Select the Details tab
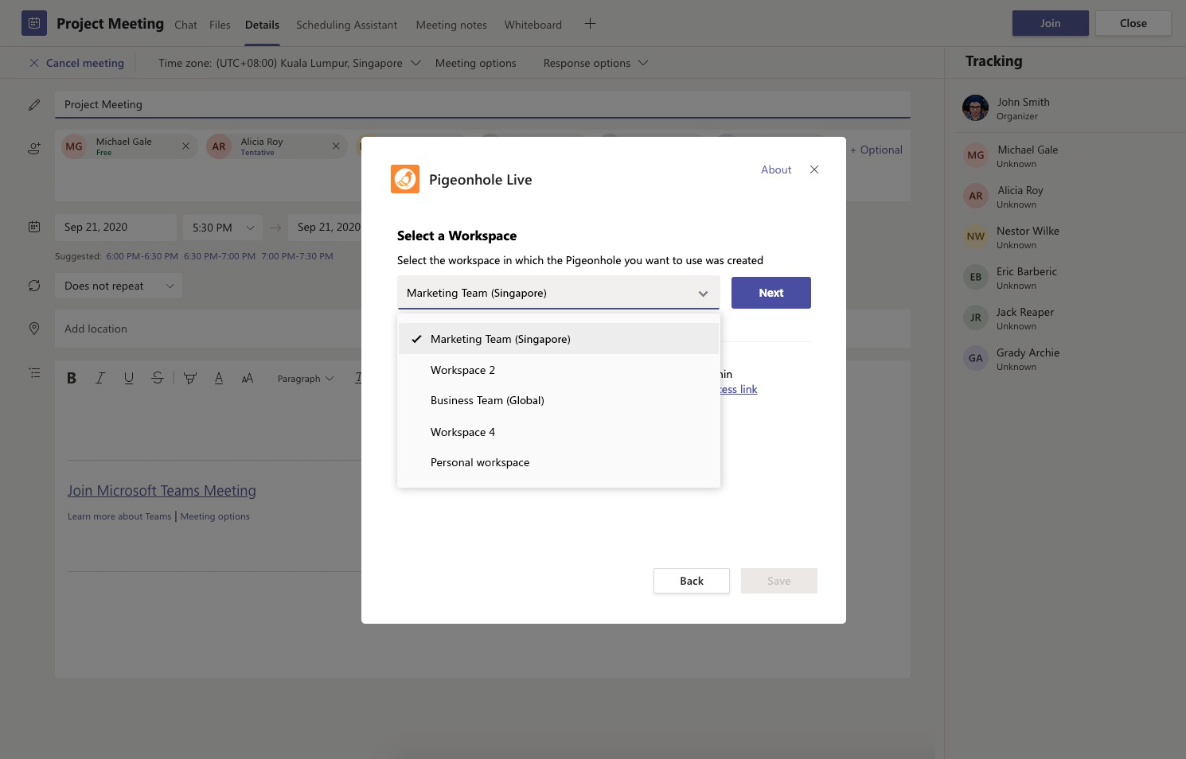 [x=262, y=25]
